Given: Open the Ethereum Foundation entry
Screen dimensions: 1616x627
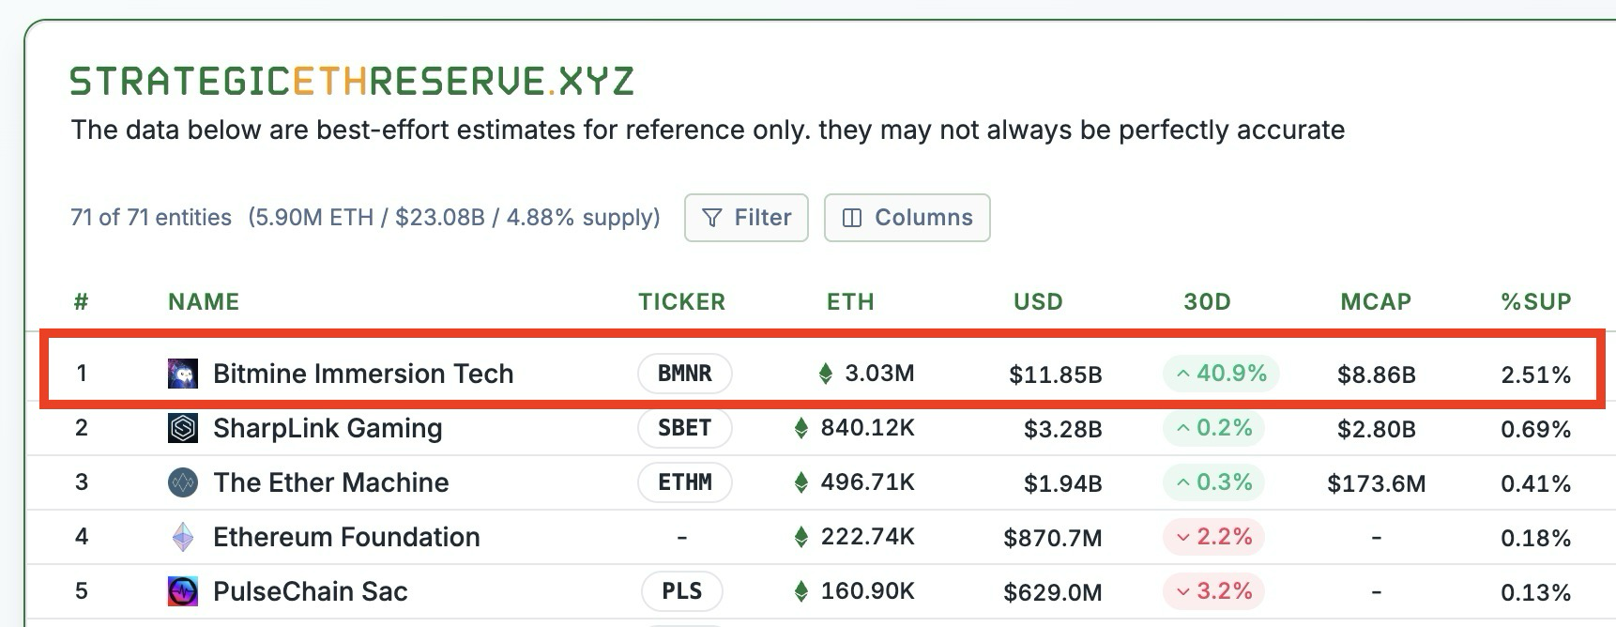Looking at the screenshot, I should tap(346, 537).
